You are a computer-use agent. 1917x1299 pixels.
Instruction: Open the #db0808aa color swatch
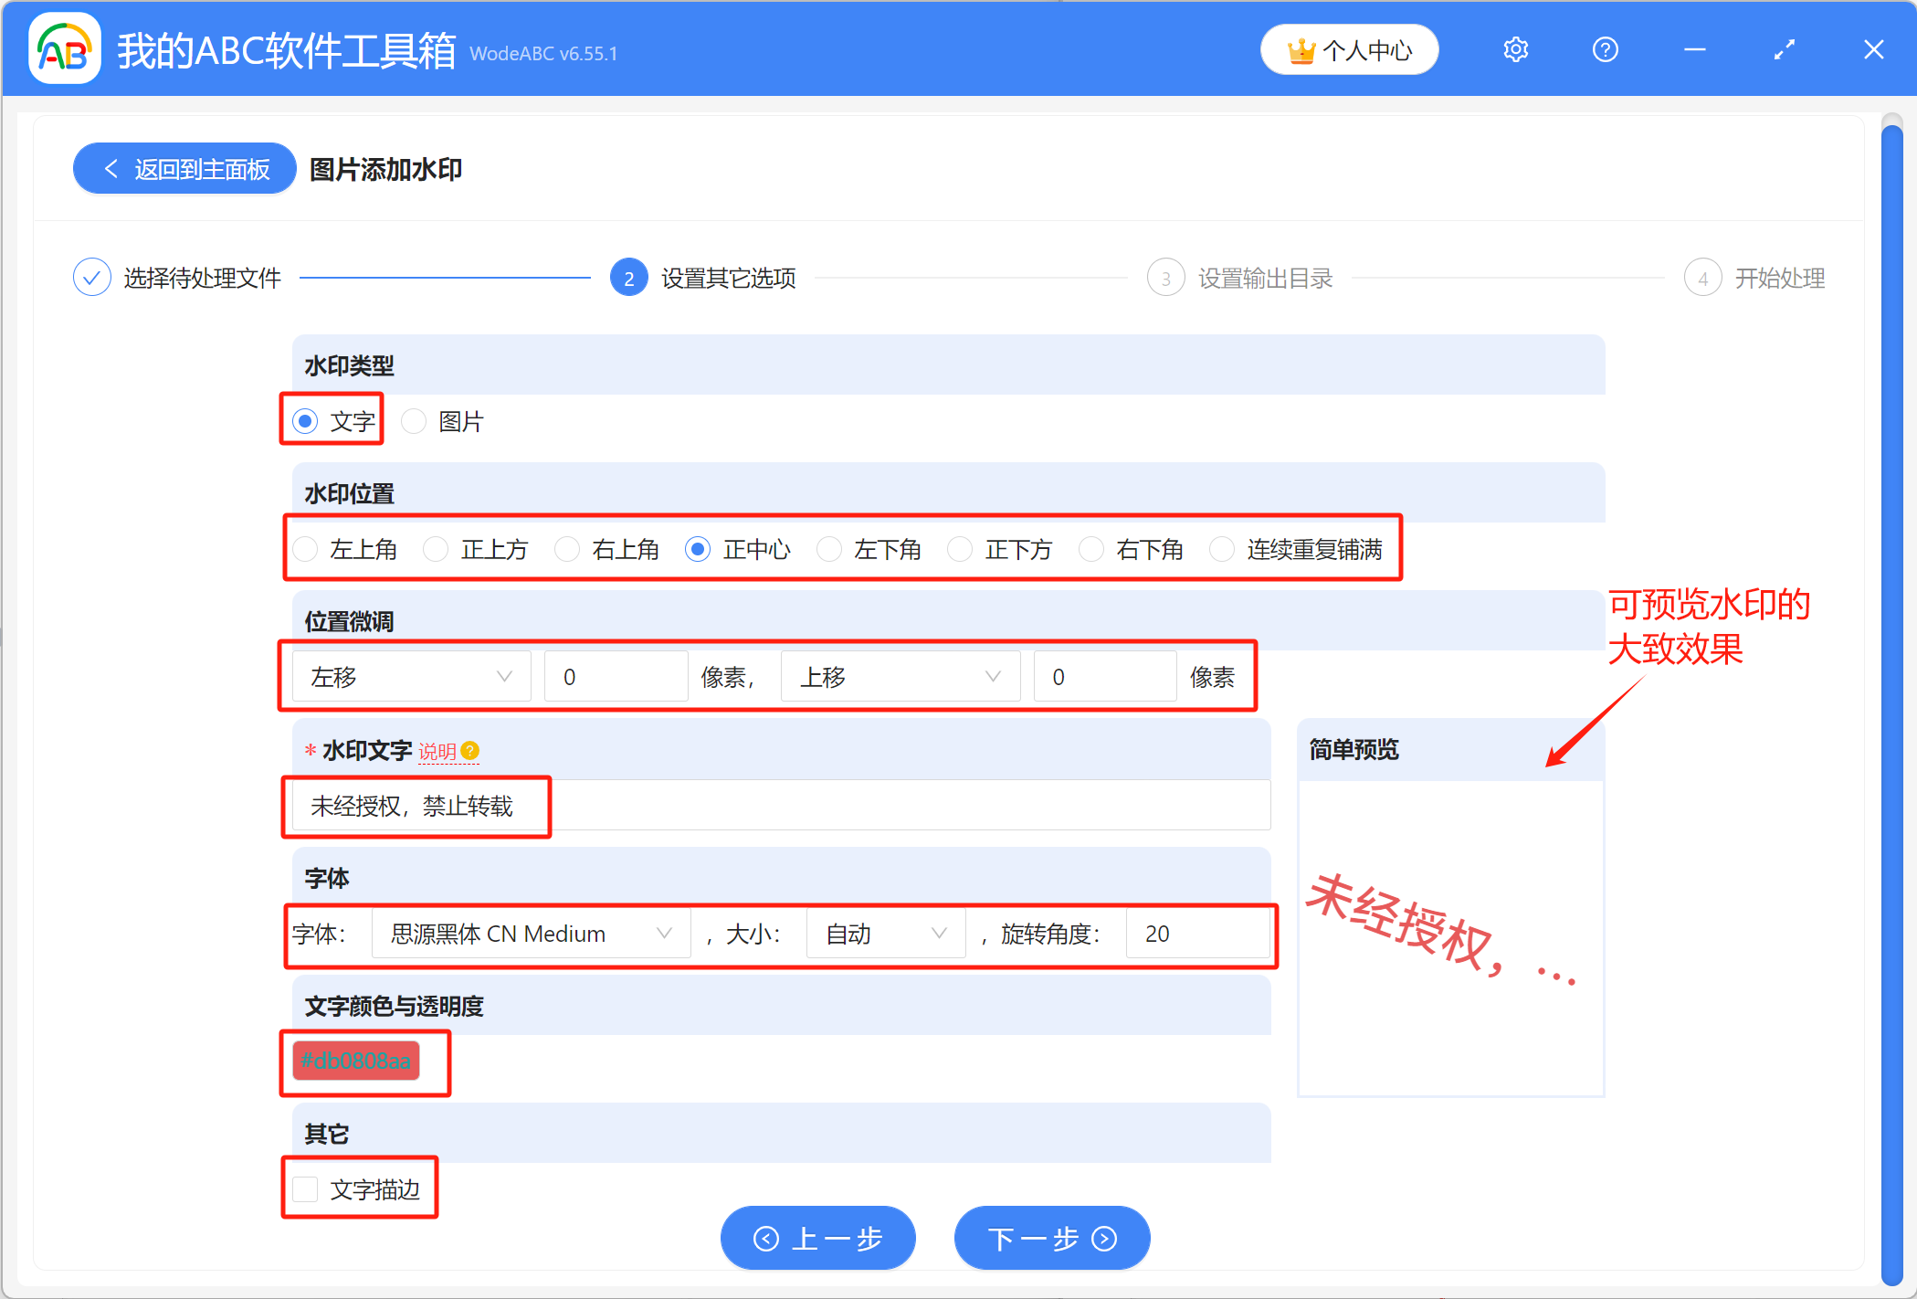click(356, 1061)
